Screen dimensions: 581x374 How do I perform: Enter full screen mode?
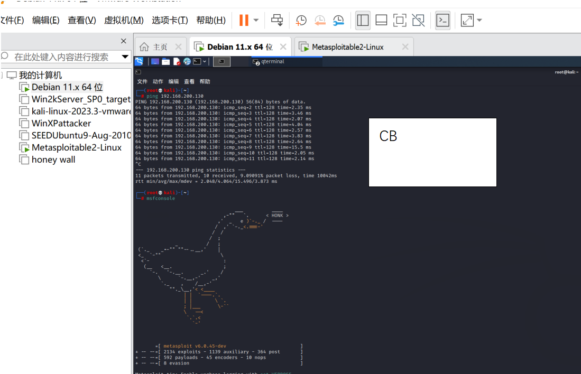(400, 20)
